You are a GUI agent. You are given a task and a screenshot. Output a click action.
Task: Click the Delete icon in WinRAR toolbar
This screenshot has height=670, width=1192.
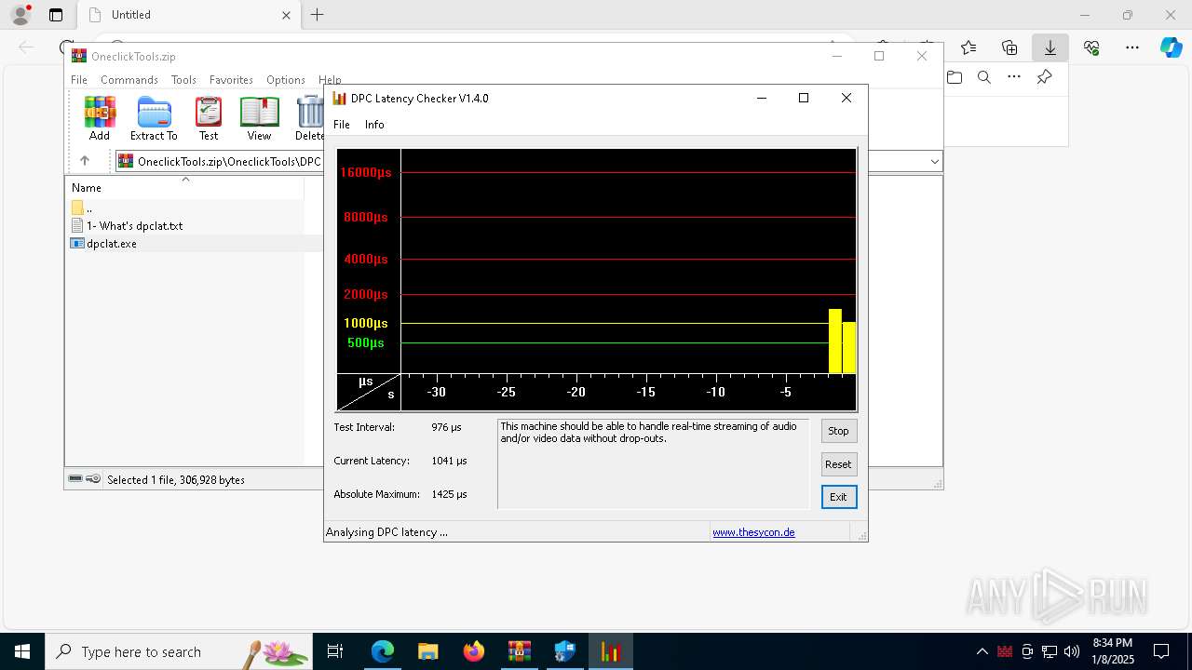click(309, 118)
